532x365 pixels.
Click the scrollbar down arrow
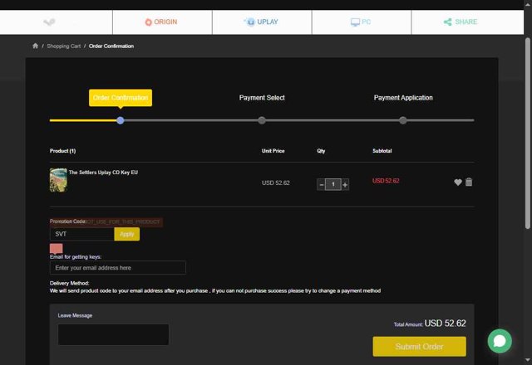click(528, 360)
